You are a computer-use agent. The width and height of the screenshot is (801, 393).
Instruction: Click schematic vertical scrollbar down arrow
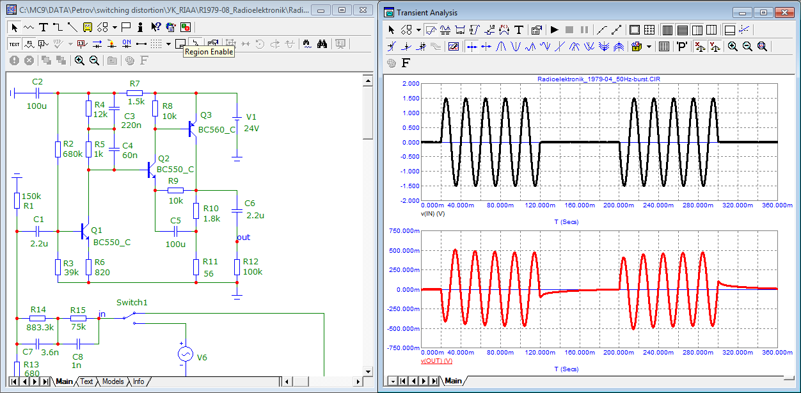click(x=367, y=371)
